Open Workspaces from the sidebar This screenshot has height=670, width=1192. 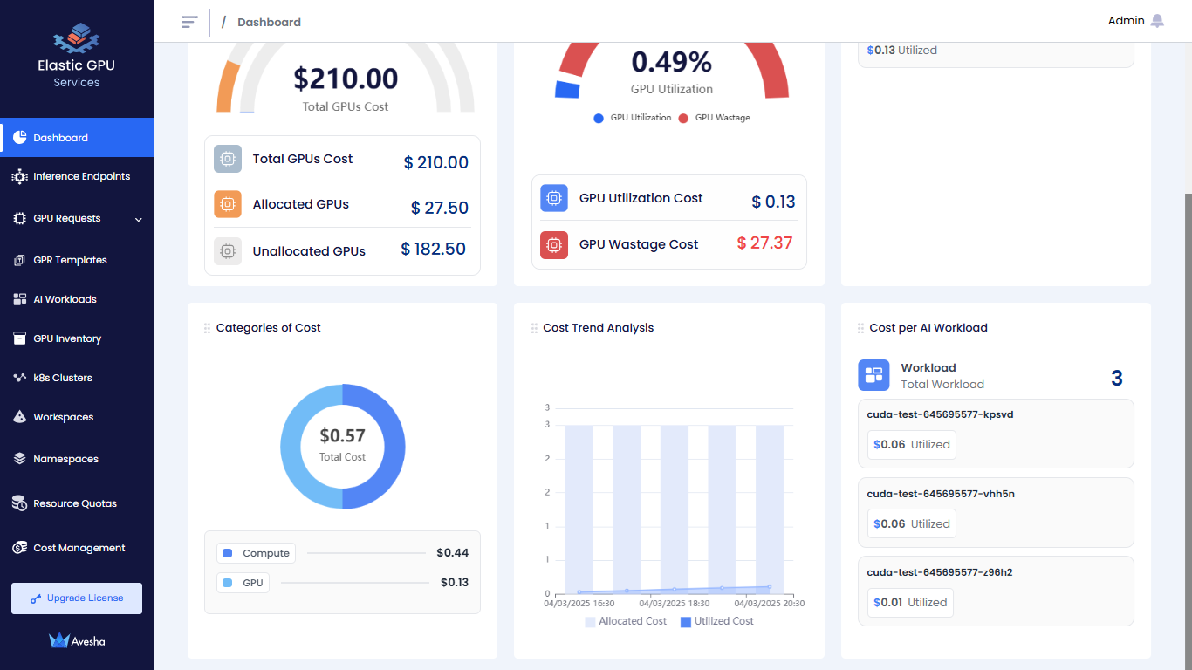77,417
